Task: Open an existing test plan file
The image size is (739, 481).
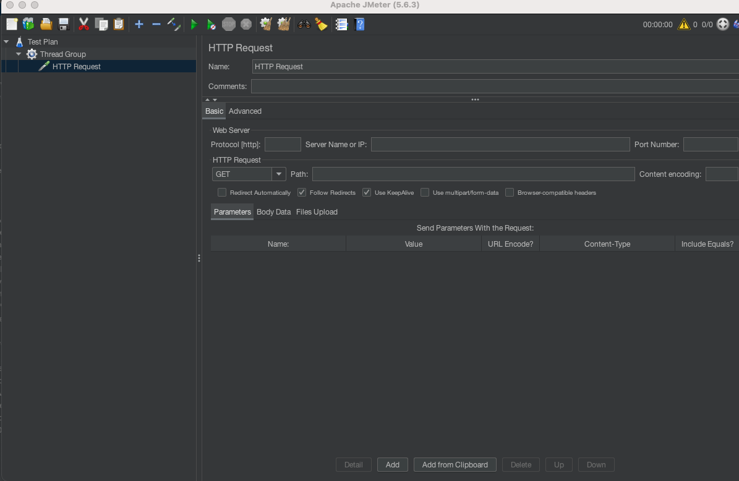Action: coord(46,24)
